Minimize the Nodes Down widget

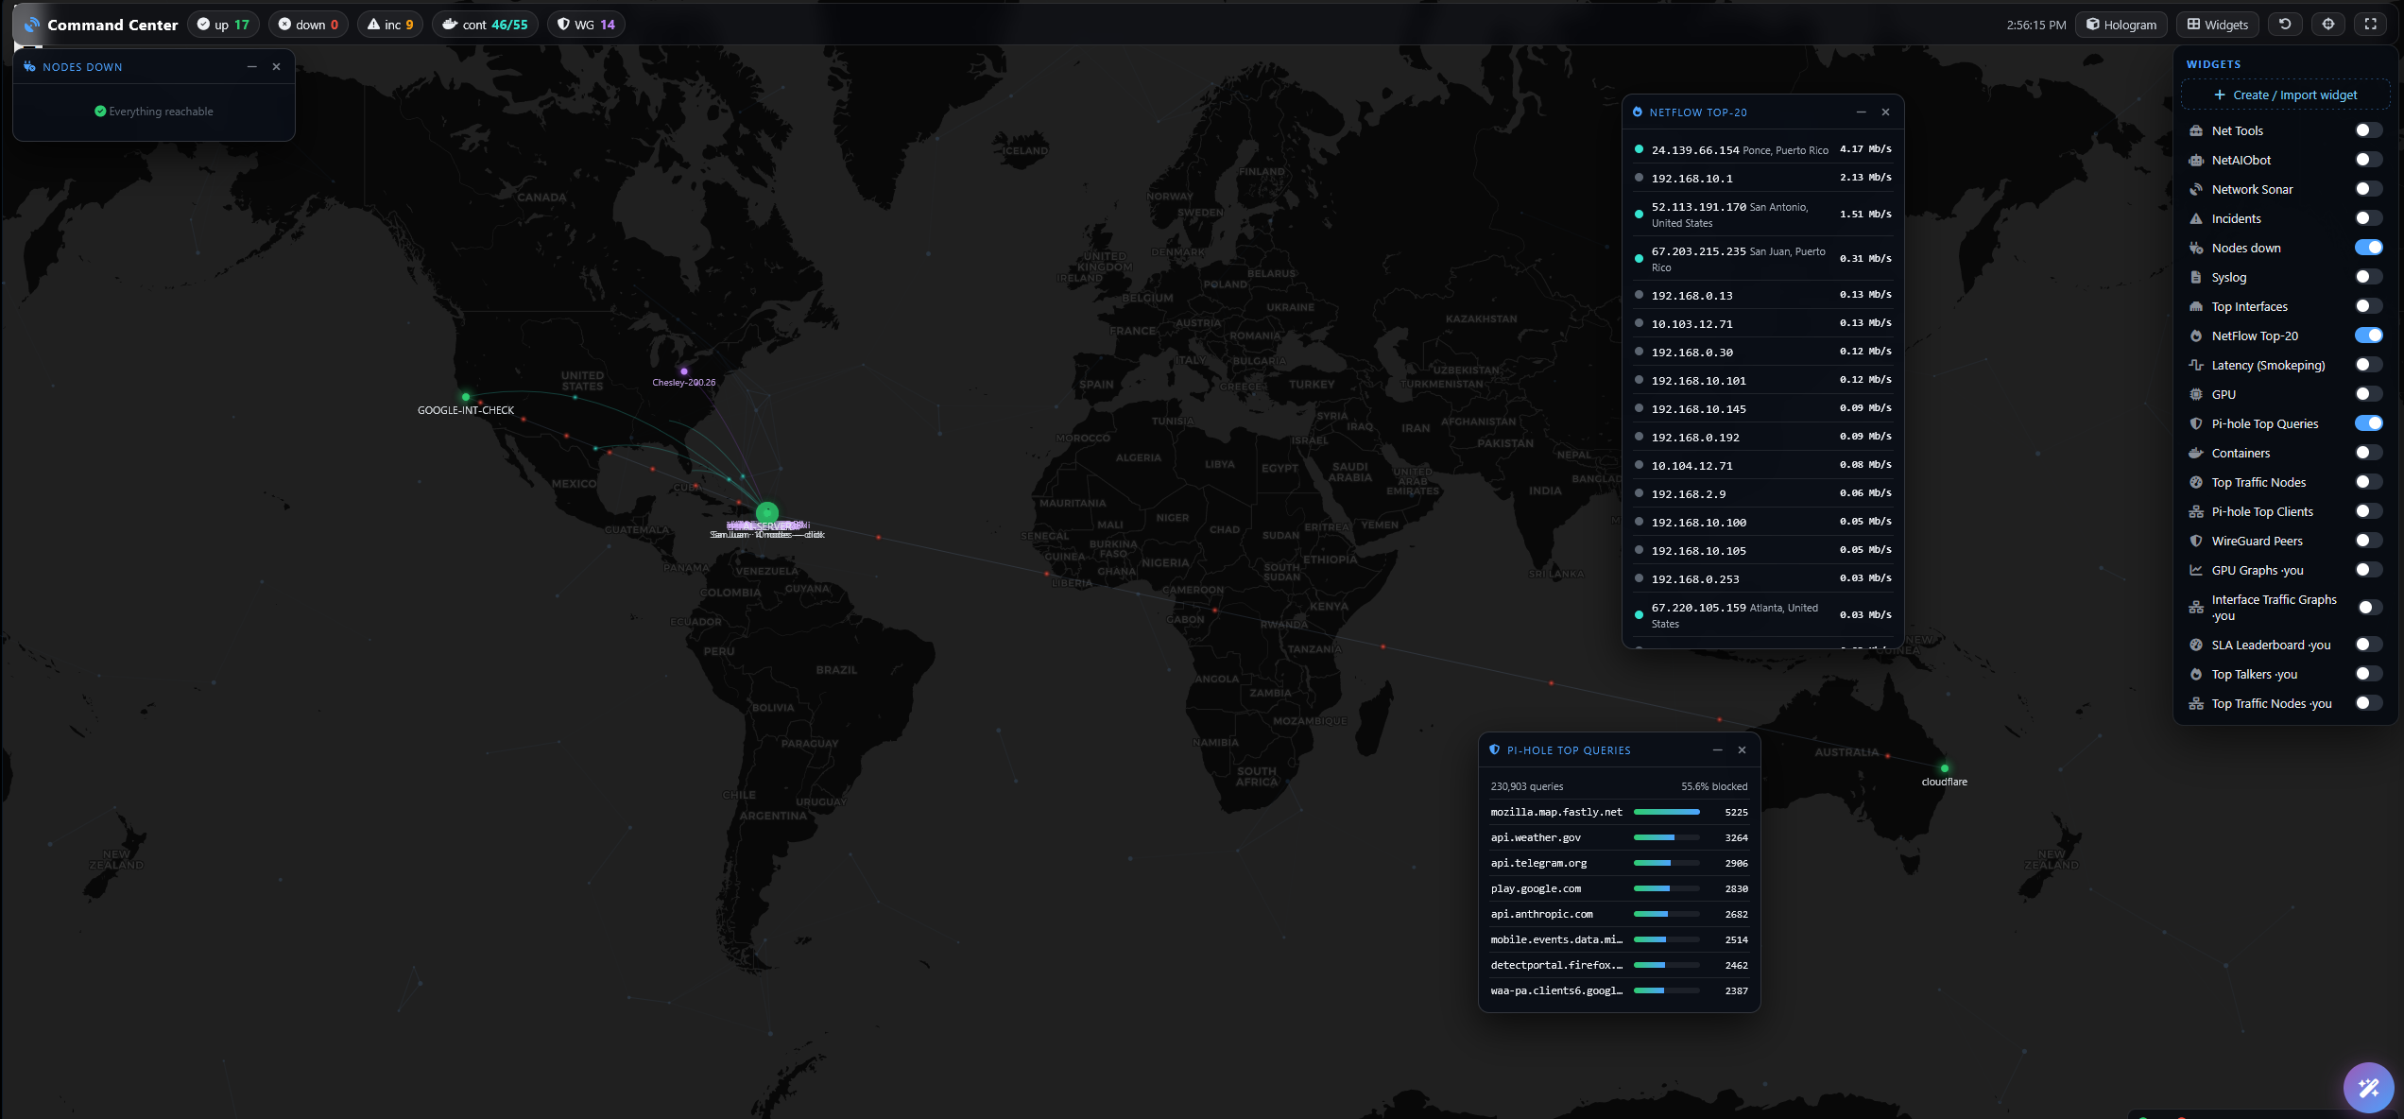252,67
